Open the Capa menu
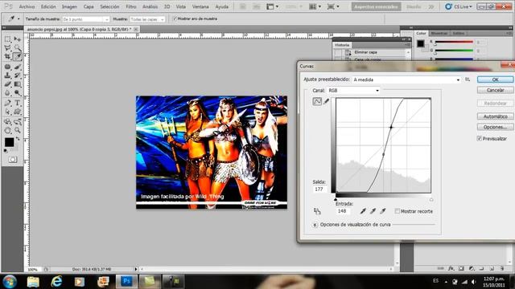Viewport: 515px width, 289px height. pos(89,6)
